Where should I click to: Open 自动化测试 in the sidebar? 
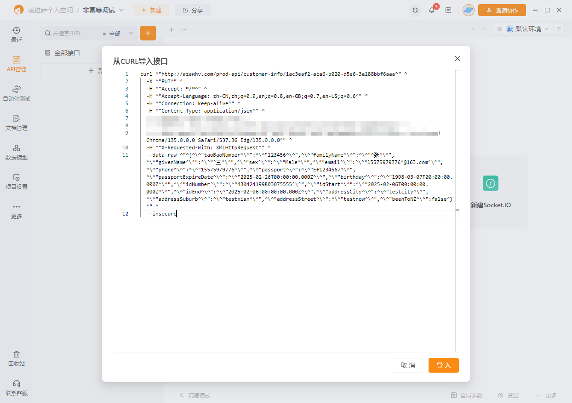click(16, 93)
